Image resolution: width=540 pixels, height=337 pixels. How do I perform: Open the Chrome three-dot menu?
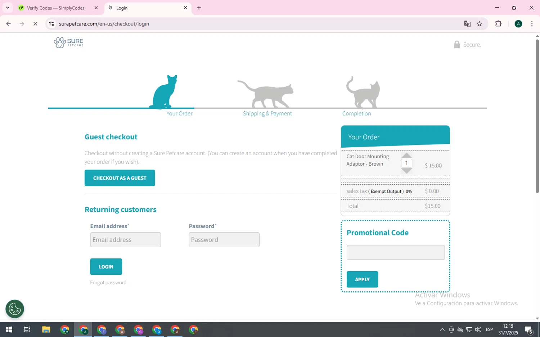coord(532,24)
